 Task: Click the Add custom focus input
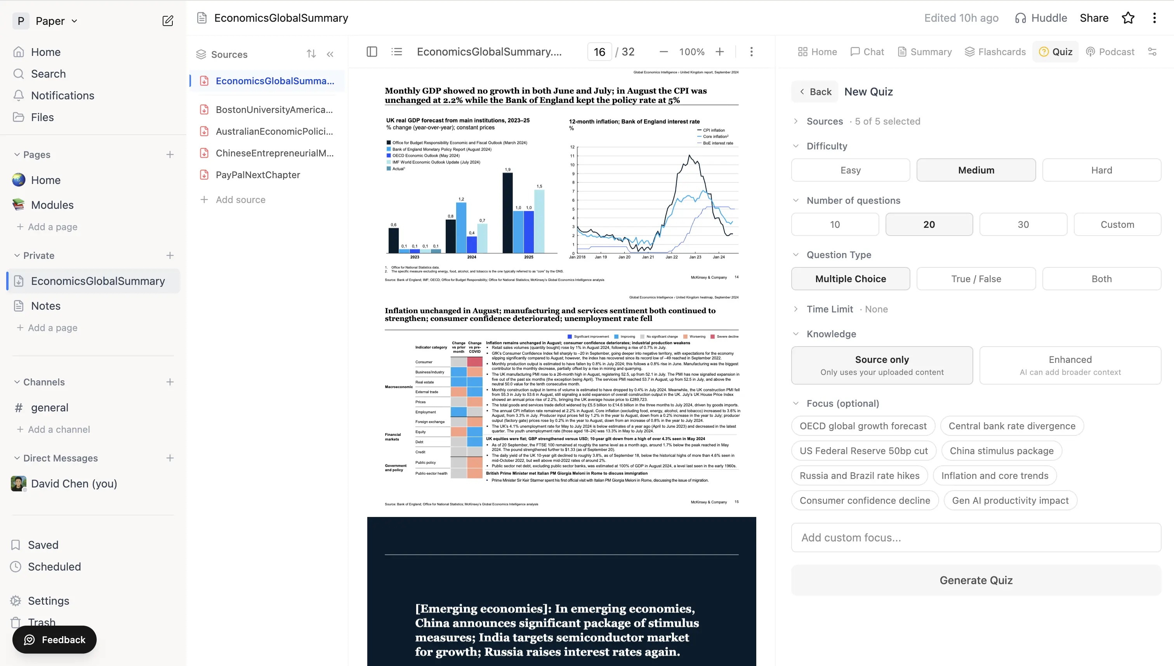pos(976,538)
